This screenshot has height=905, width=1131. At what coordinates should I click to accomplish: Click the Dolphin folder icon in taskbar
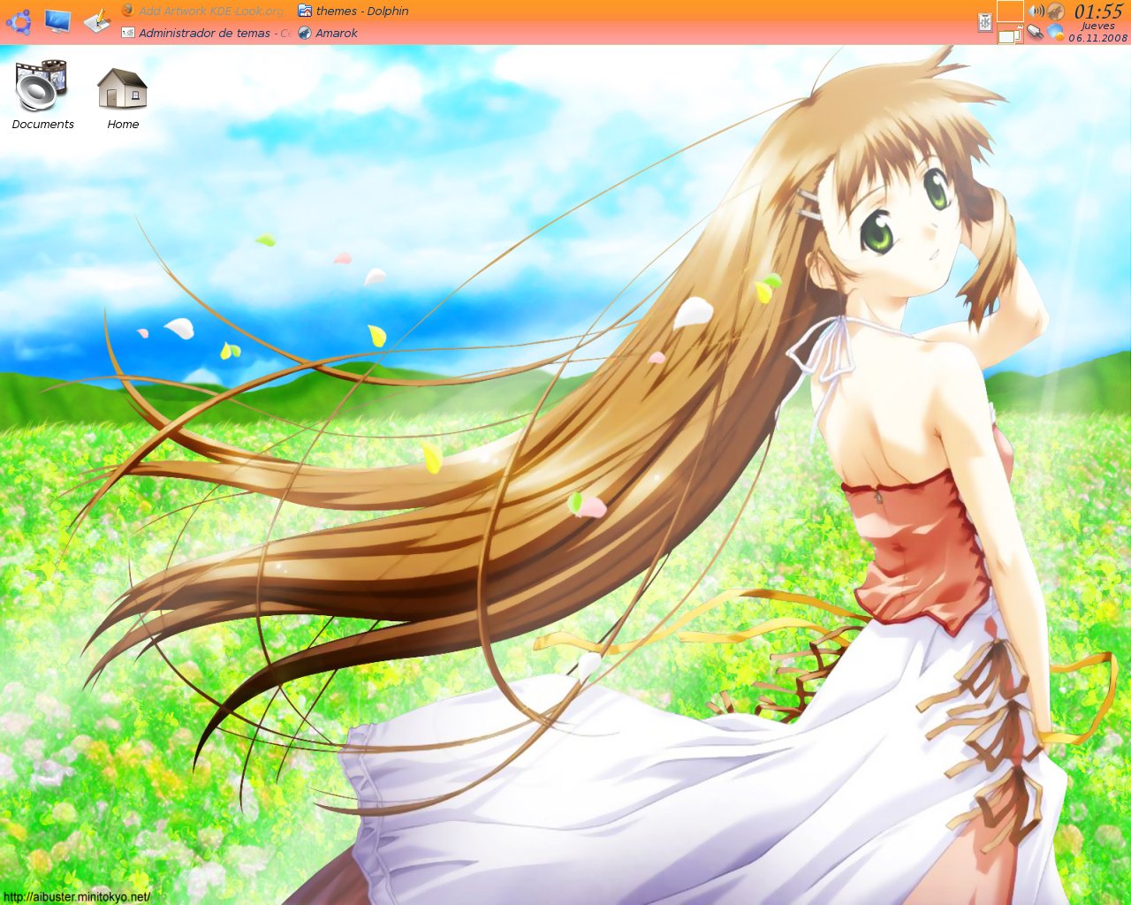point(305,11)
